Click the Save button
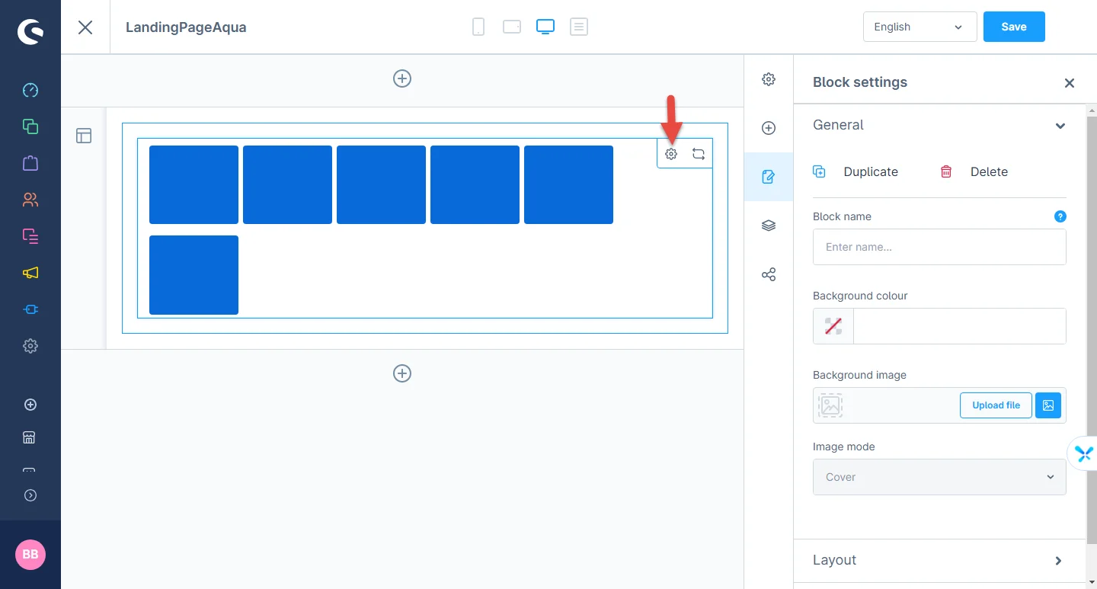The height and width of the screenshot is (589, 1097). click(x=1013, y=27)
